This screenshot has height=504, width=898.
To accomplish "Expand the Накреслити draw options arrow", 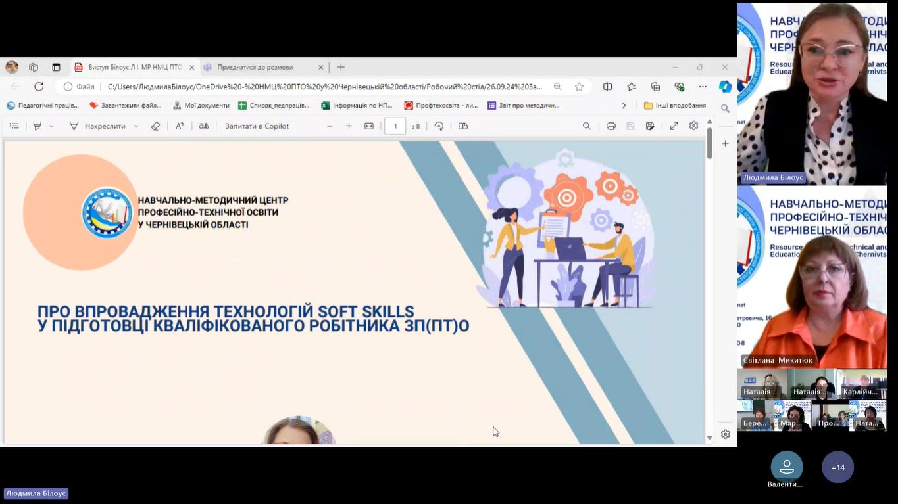I will coord(136,126).
